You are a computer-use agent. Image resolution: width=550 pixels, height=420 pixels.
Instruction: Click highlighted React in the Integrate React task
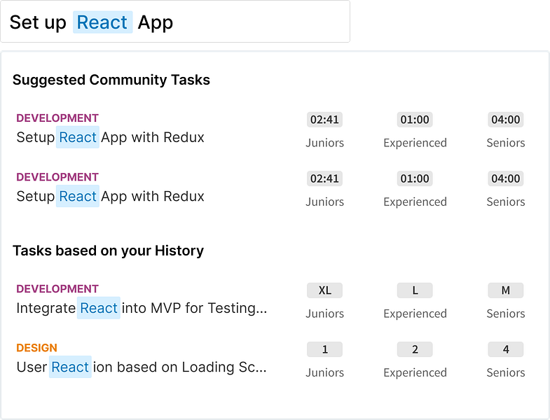[x=99, y=308]
